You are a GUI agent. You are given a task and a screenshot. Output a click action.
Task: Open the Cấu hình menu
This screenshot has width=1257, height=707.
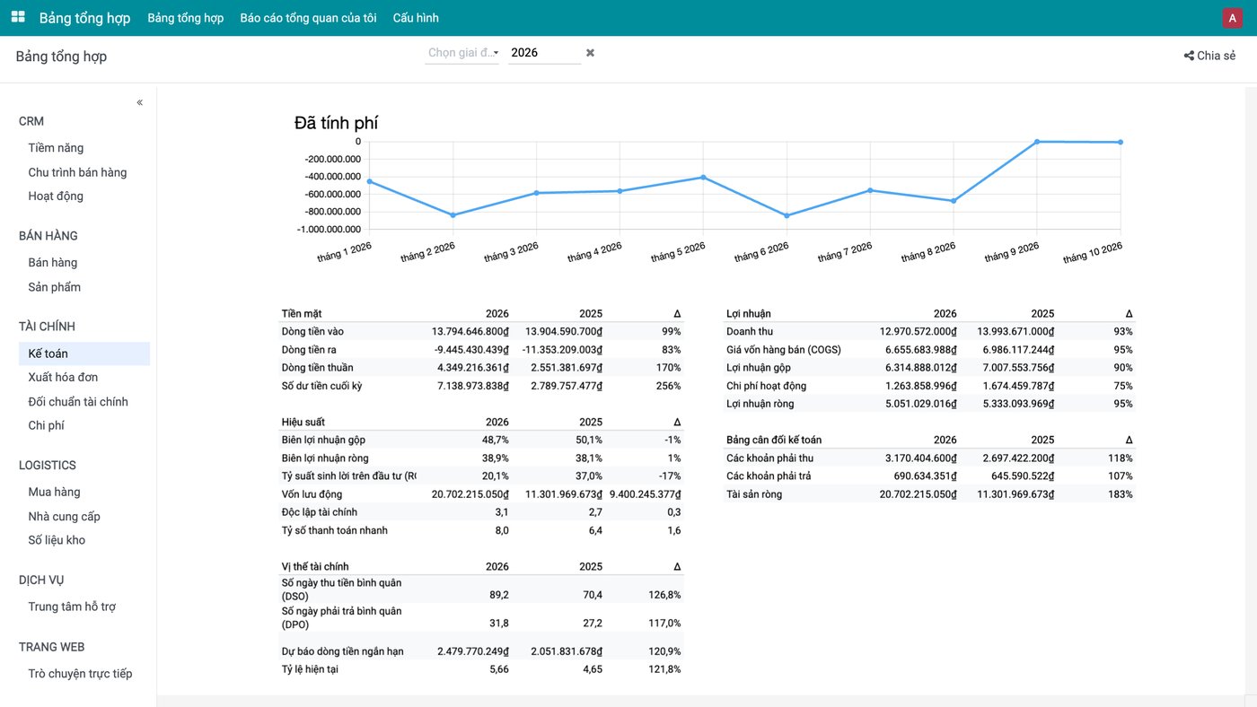click(416, 18)
